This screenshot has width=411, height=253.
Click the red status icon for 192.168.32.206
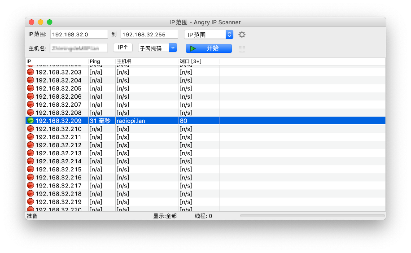(x=31, y=96)
